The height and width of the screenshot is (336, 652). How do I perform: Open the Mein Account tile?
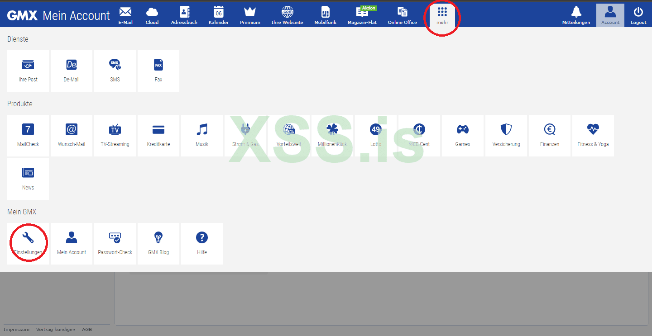[72, 244]
